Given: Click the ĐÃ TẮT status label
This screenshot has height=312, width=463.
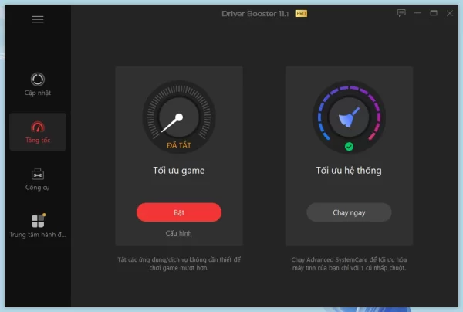Looking at the screenshot, I should pos(179,145).
